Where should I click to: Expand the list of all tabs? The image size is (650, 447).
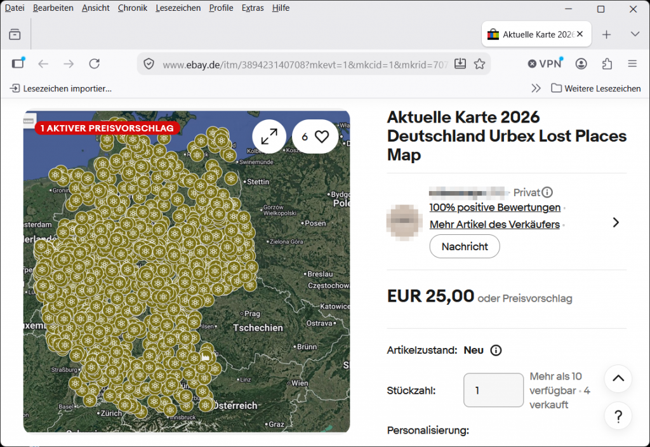coord(635,34)
